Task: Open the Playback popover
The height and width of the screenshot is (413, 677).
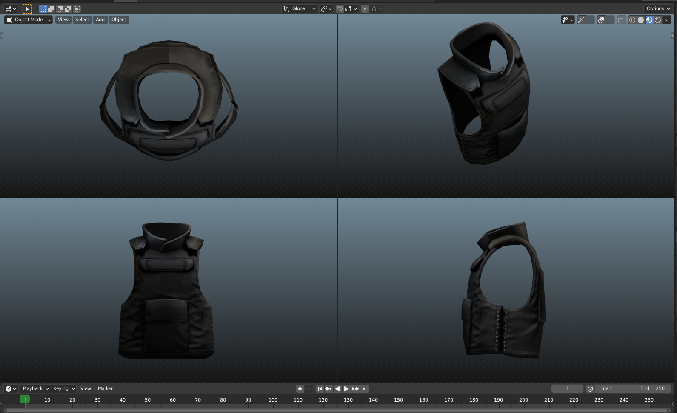Action: (x=35, y=388)
